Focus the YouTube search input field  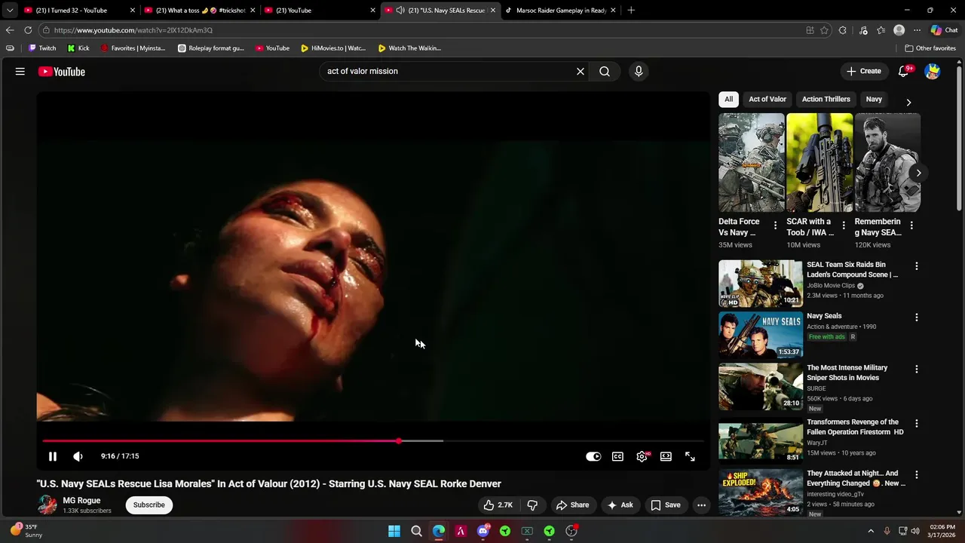[x=446, y=71]
